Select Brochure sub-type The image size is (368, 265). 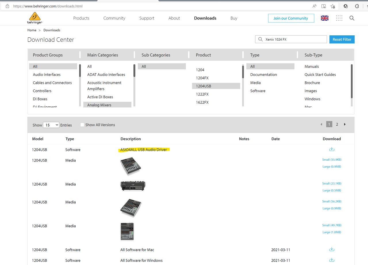[x=312, y=82]
